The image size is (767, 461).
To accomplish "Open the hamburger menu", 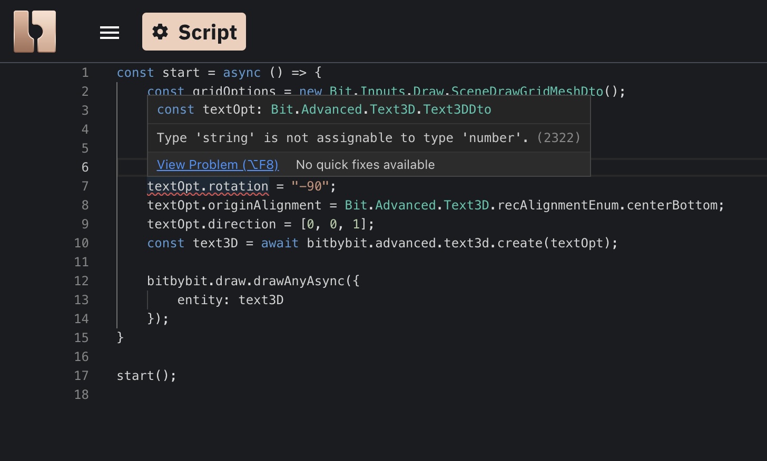I will (110, 33).
